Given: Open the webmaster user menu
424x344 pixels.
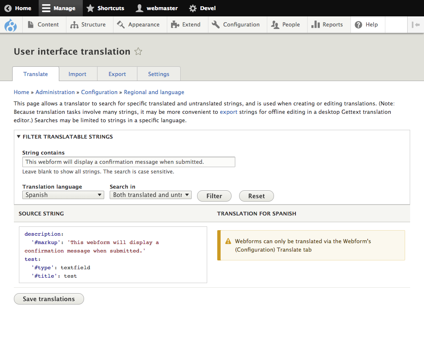Looking at the screenshot, I should [x=157, y=8].
